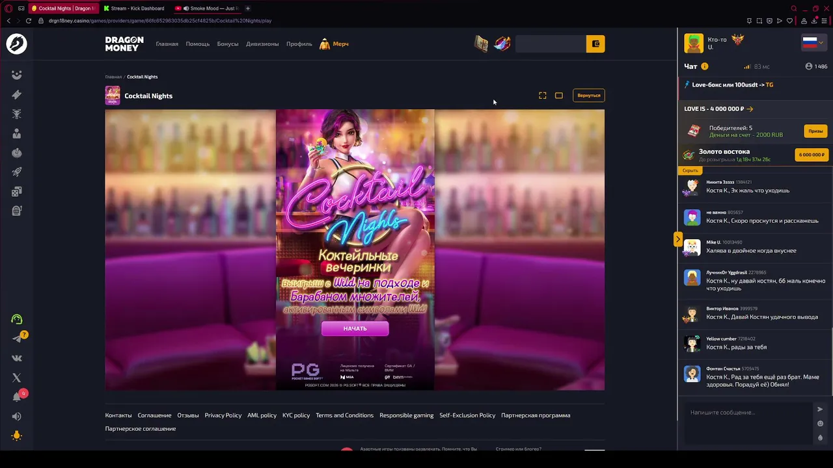The height and width of the screenshot is (468, 833).
Task: Open the Dragon Money dragon logo sidebar icon
Action: [x=16, y=44]
